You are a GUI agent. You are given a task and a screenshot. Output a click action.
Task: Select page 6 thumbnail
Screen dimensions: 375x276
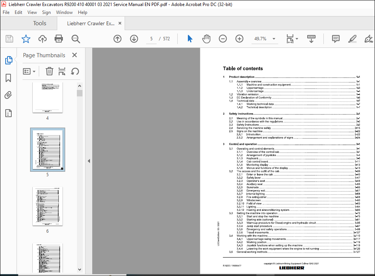[x=47, y=206]
